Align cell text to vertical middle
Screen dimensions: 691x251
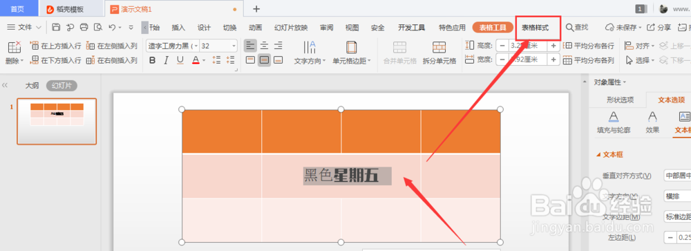pos(264,60)
